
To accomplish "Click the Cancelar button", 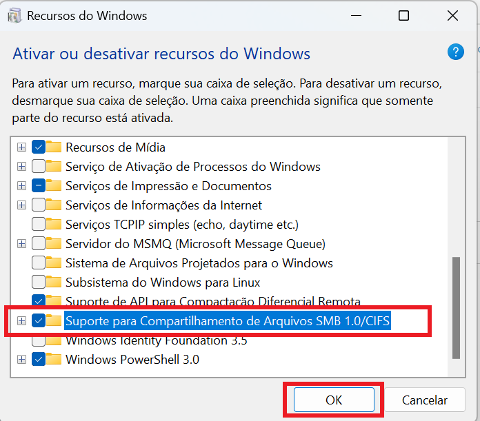I will [425, 400].
